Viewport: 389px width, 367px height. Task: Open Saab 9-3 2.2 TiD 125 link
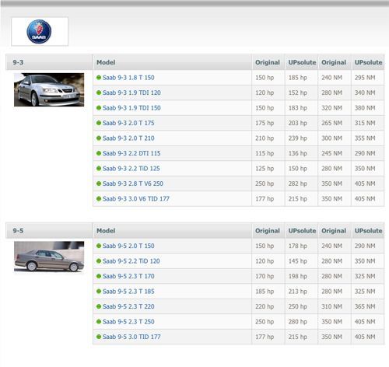coord(131,169)
